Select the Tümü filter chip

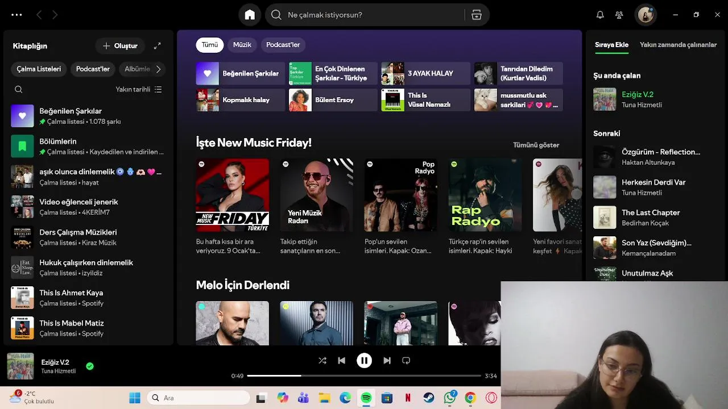[x=210, y=45]
